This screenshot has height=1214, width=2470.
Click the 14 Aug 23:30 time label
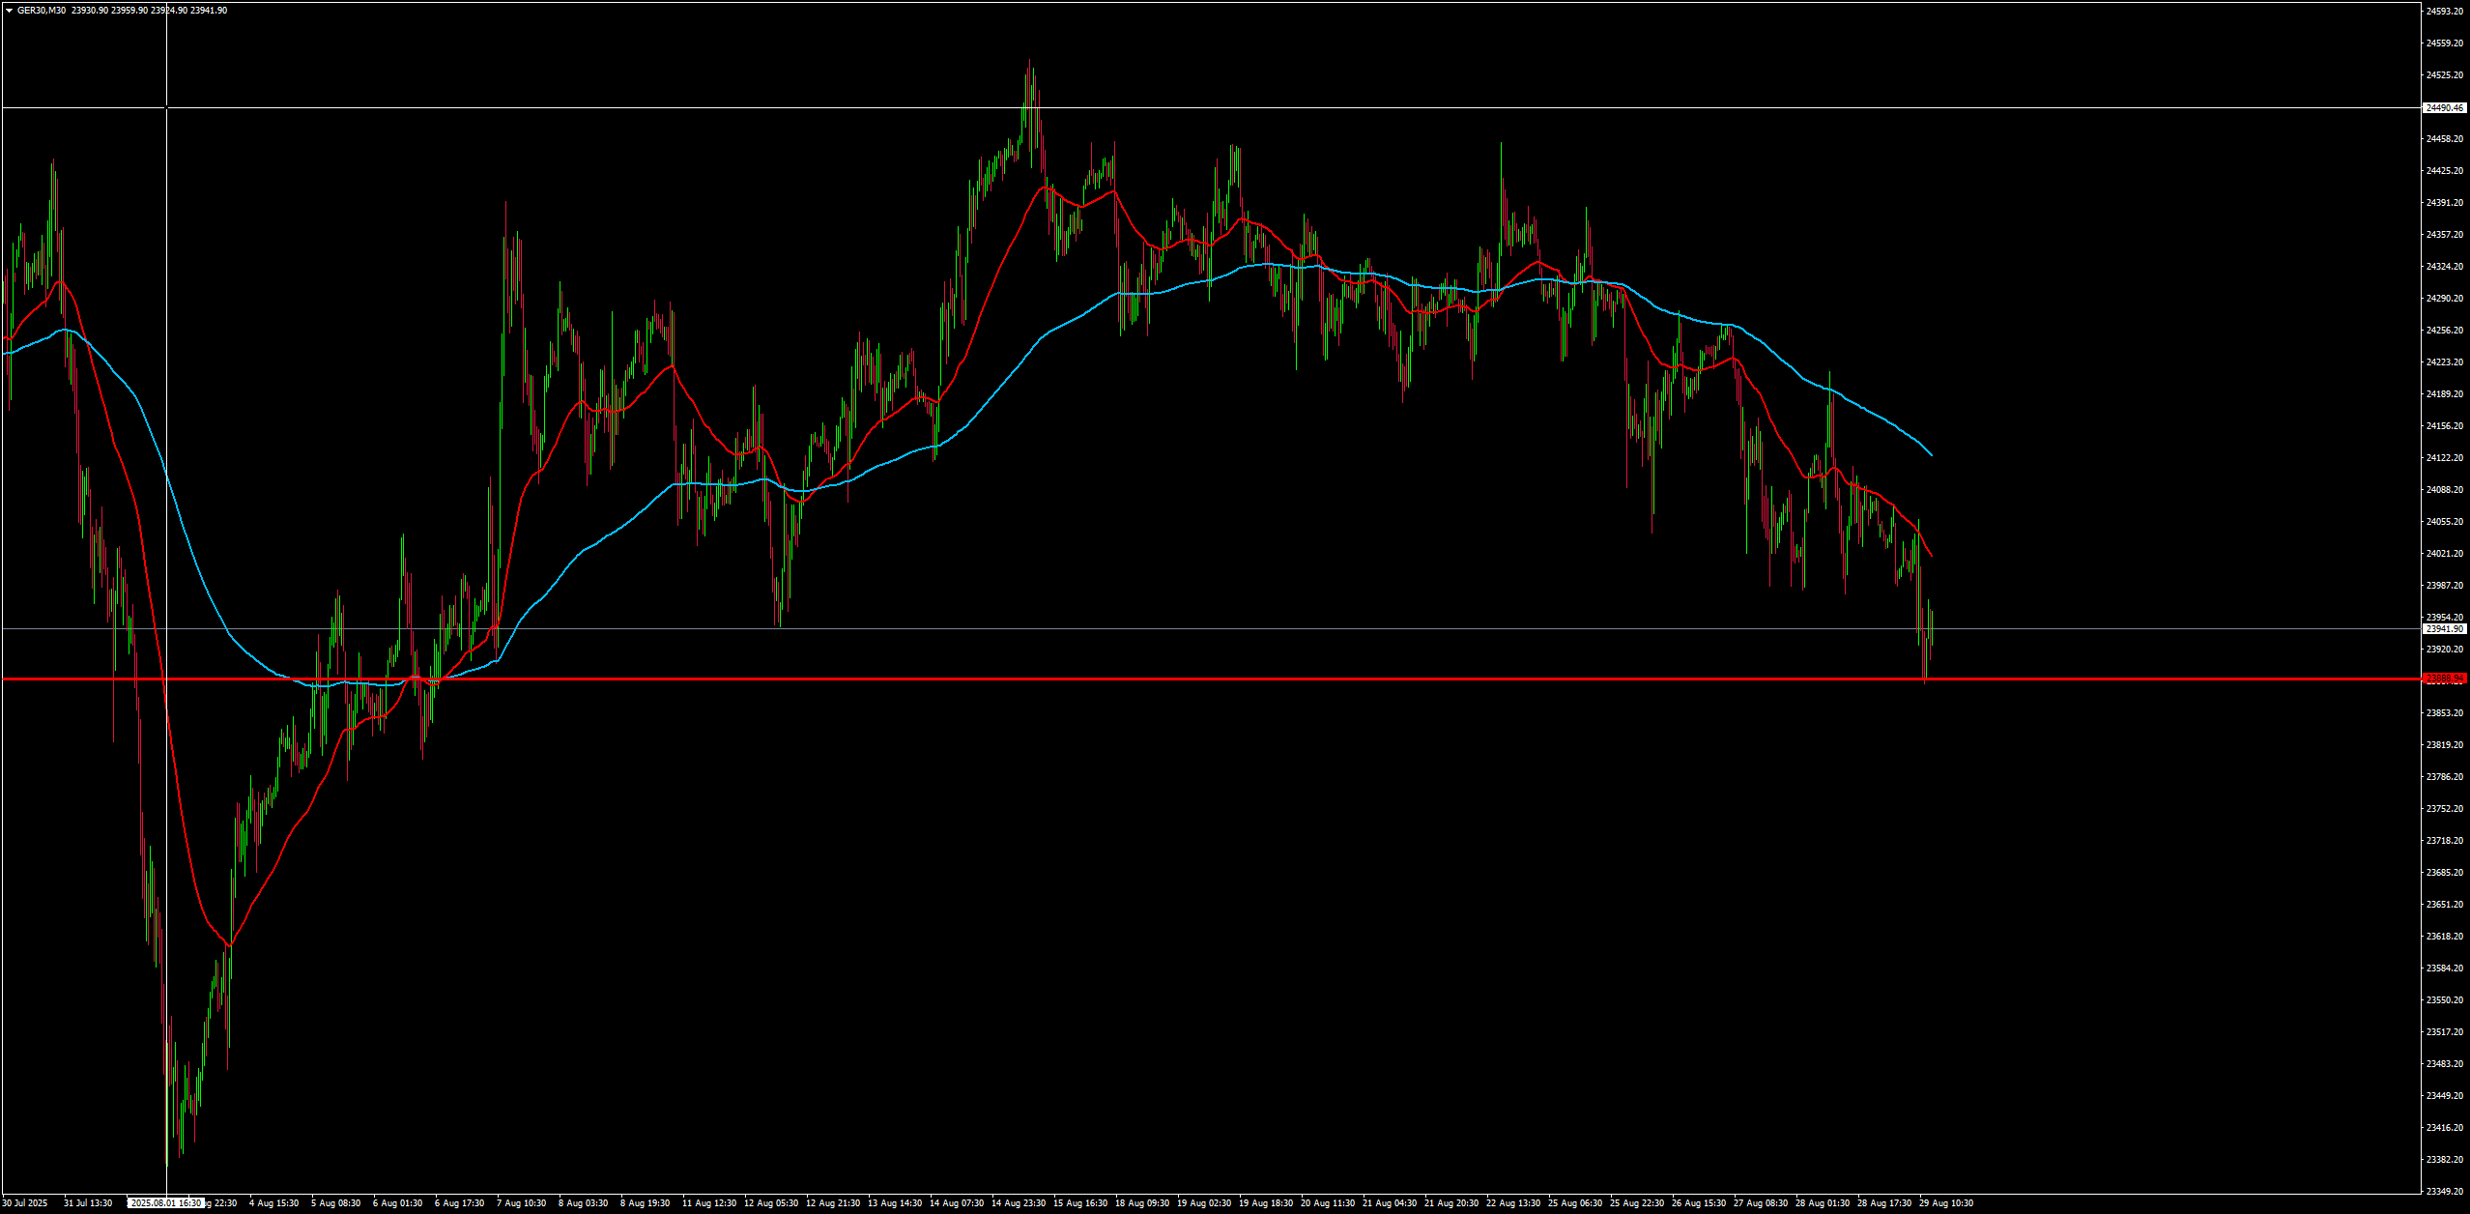(1019, 1203)
